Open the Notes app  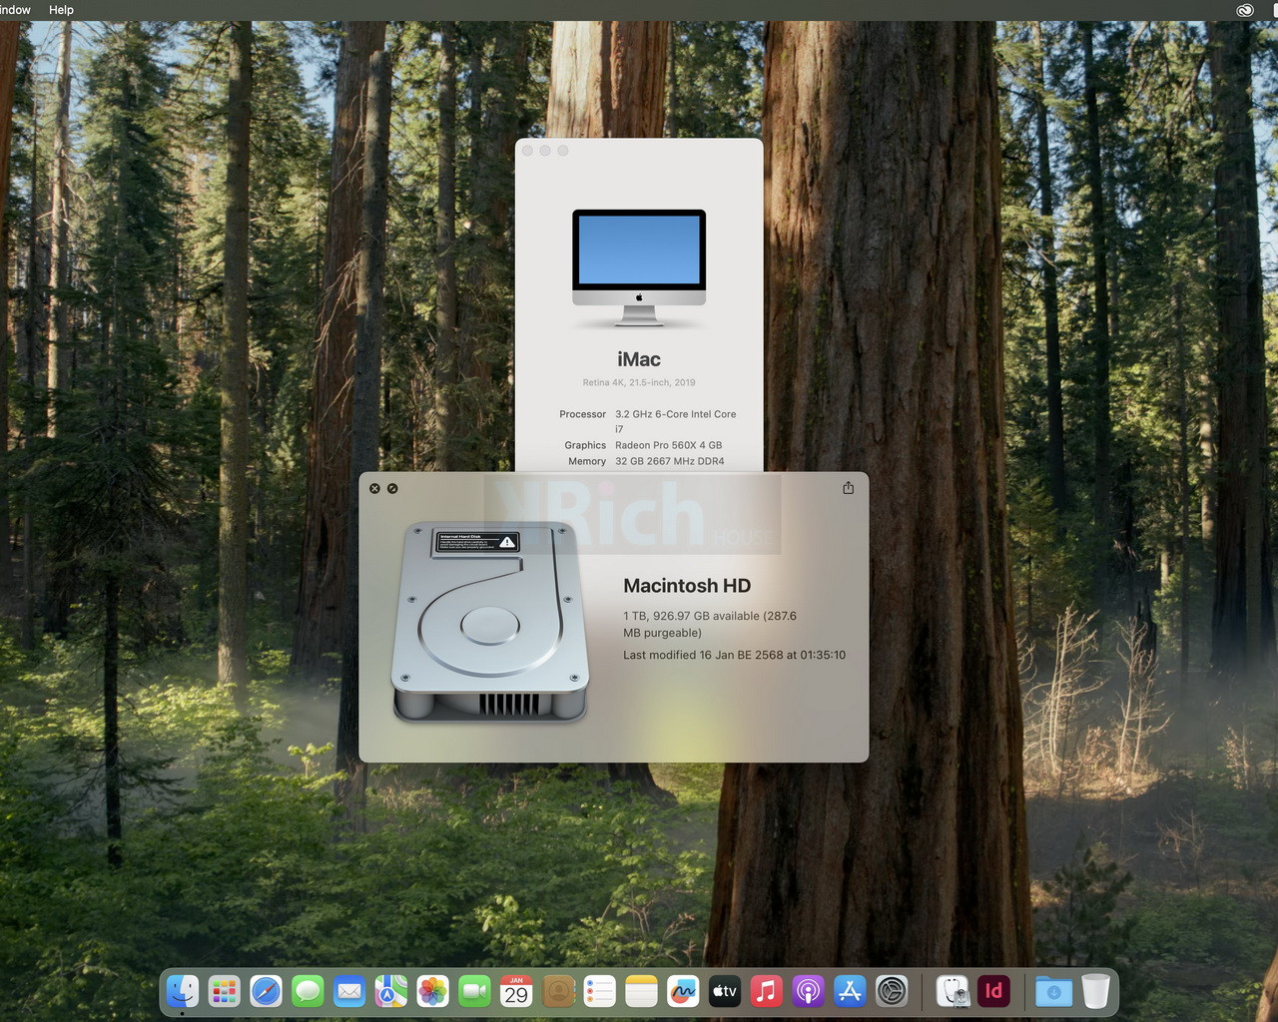click(x=641, y=991)
